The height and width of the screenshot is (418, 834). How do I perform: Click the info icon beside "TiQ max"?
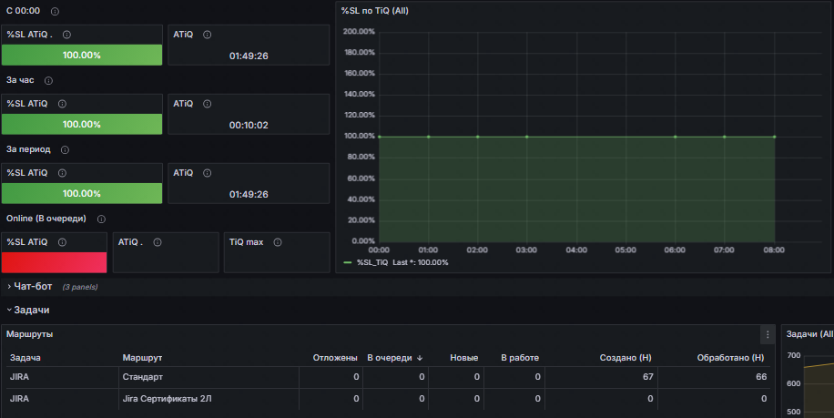277,242
